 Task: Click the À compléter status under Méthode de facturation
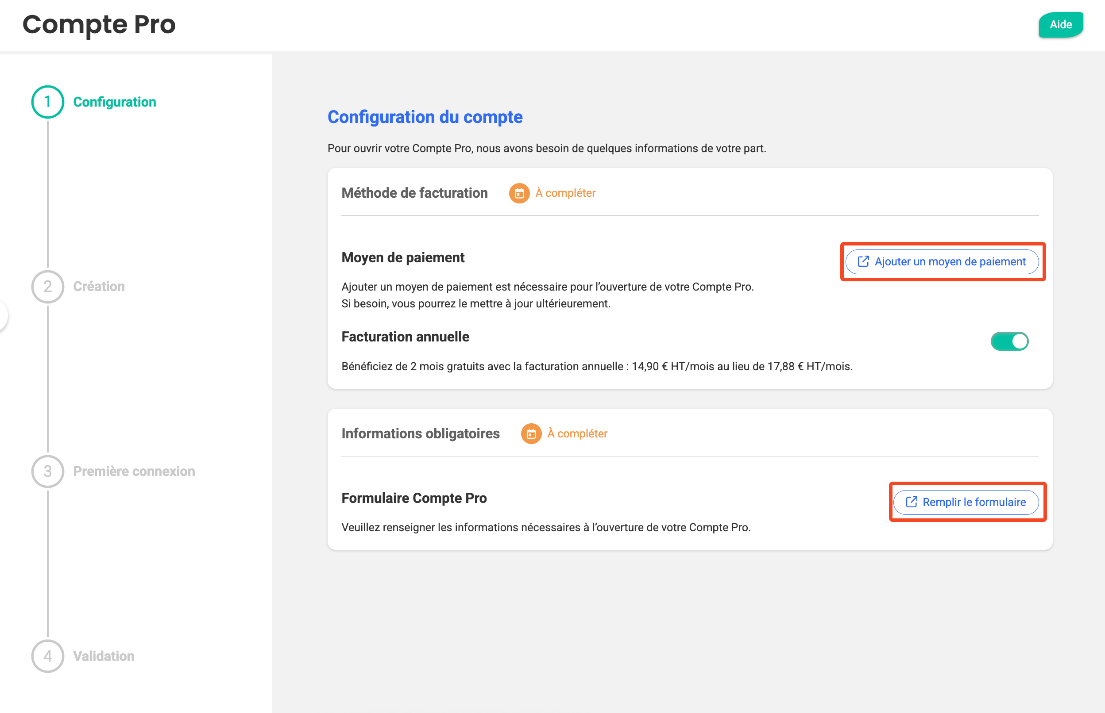(x=565, y=193)
